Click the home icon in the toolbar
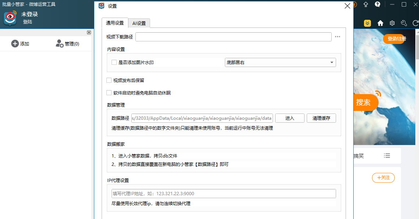This screenshot has width=419, height=219. (x=380, y=23)
